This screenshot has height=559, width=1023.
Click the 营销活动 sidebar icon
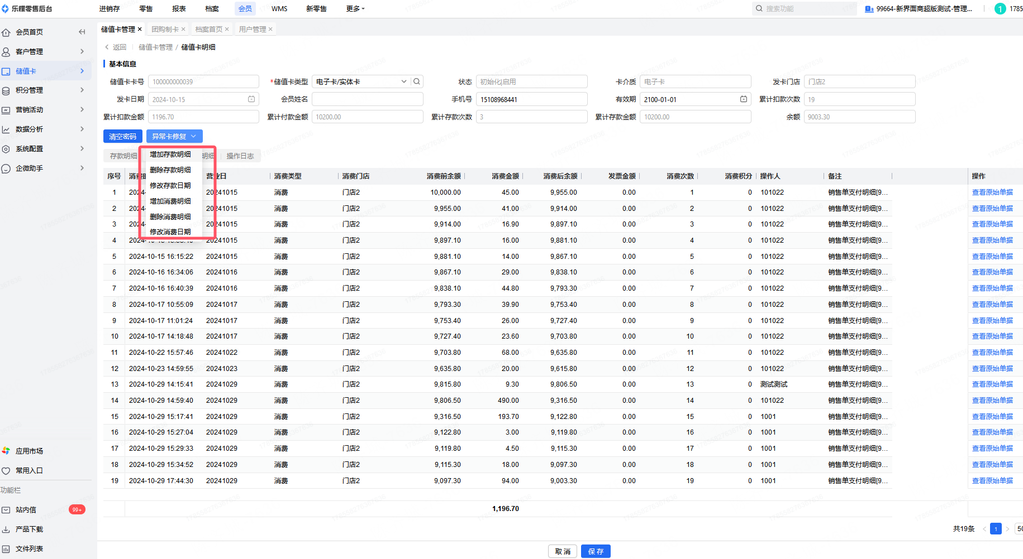tap(6, 110)
